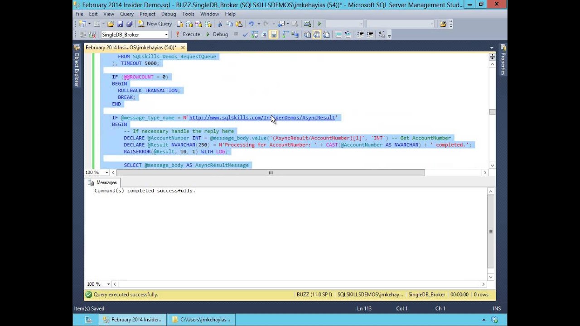Image resolution: width=580 pixels, height=326 pixels.
Task: Open the Query Options dialog icon
Action: point(264,34)
